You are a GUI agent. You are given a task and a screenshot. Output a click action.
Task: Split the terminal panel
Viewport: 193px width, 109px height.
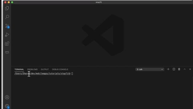(174, 69)
